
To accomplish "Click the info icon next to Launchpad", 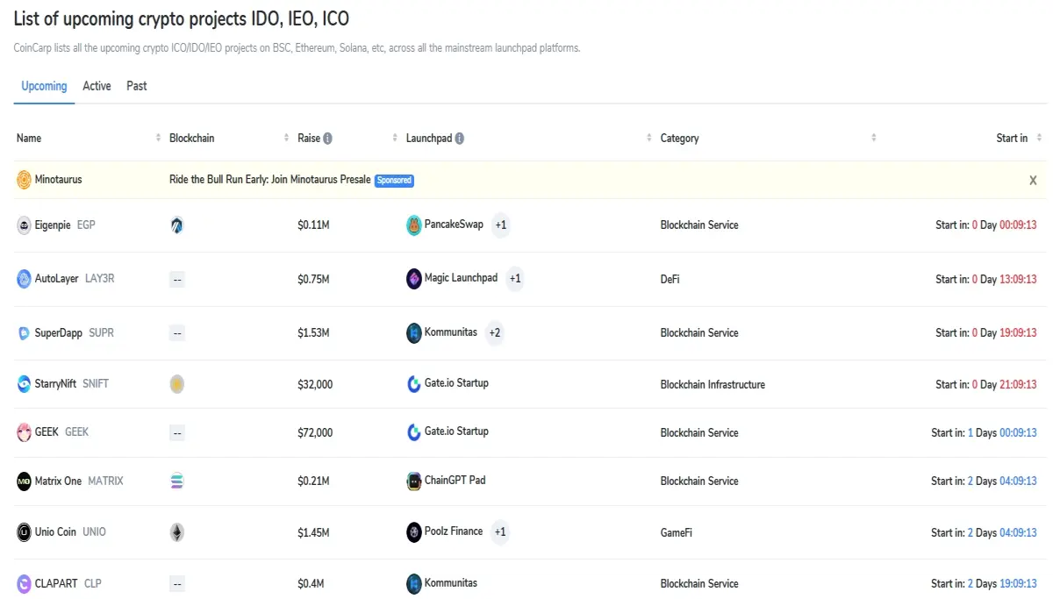I will (460, 139).
